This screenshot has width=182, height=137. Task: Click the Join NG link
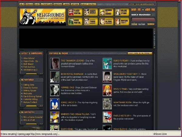pyautogui.click(x=150, y=10)
